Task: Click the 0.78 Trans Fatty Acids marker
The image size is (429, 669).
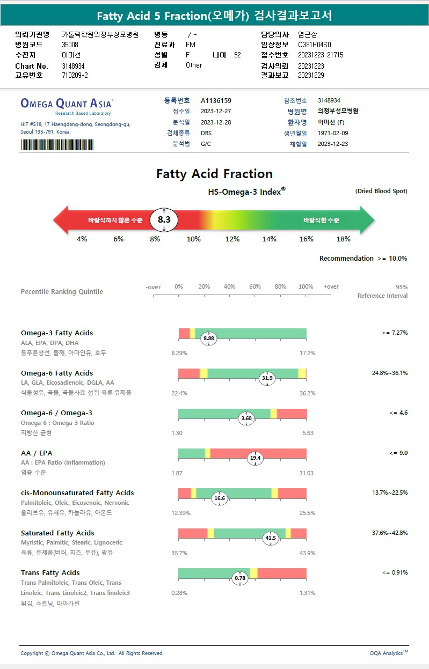Action: [x=240, y=578]
